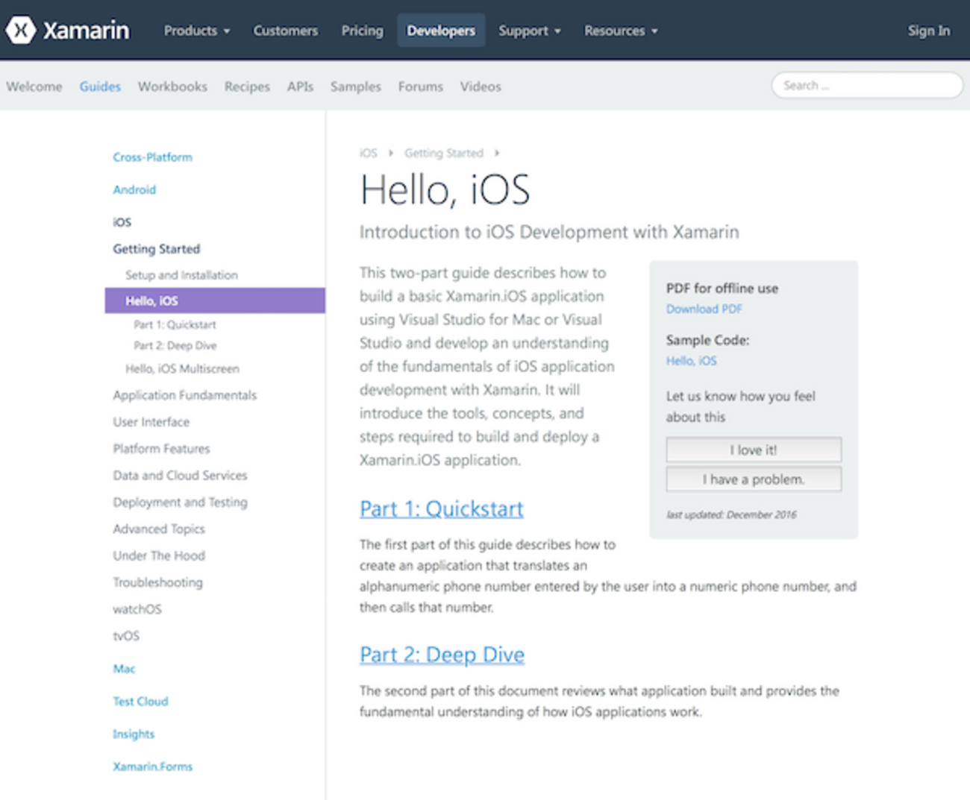Viewport: 970px width, 800px height.
Task: Go to the Developers menu item
Action: [440, 31]
